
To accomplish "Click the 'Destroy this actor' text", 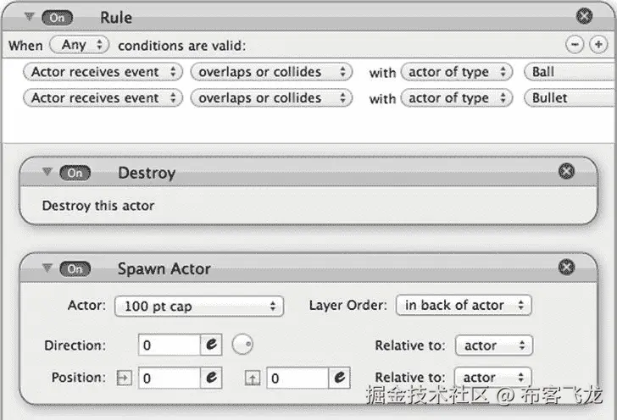I will tap(98, 206).
